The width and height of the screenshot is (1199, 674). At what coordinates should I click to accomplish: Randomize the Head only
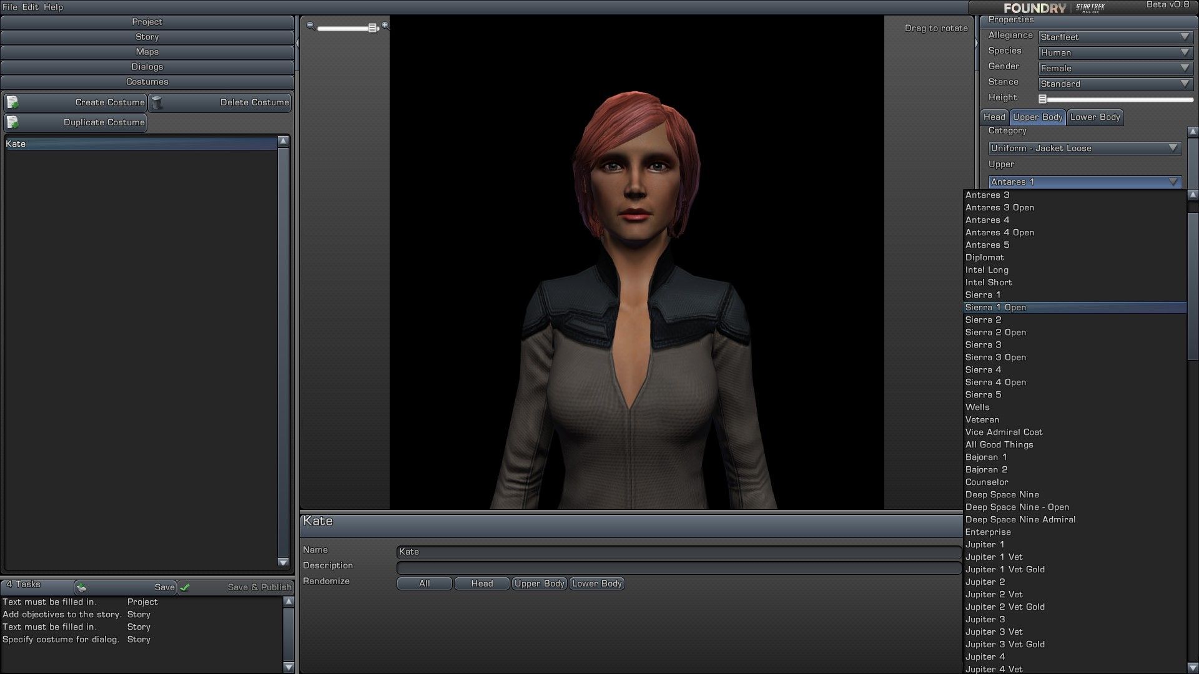pos(482,584)
